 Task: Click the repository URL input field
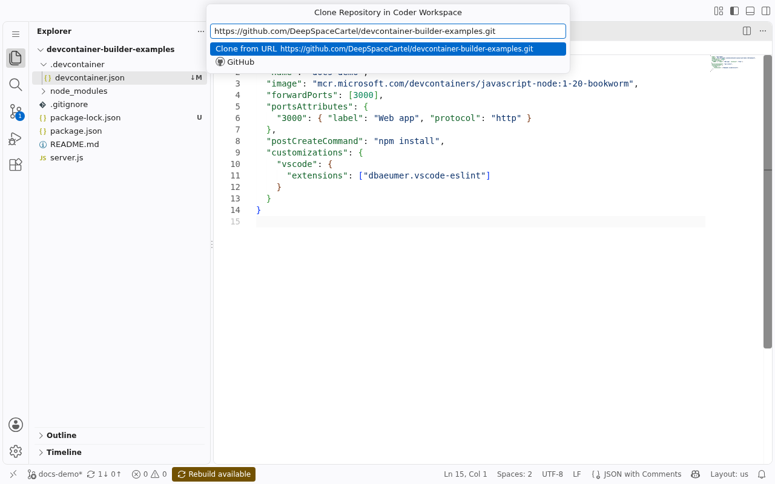[x=388, y=31]
